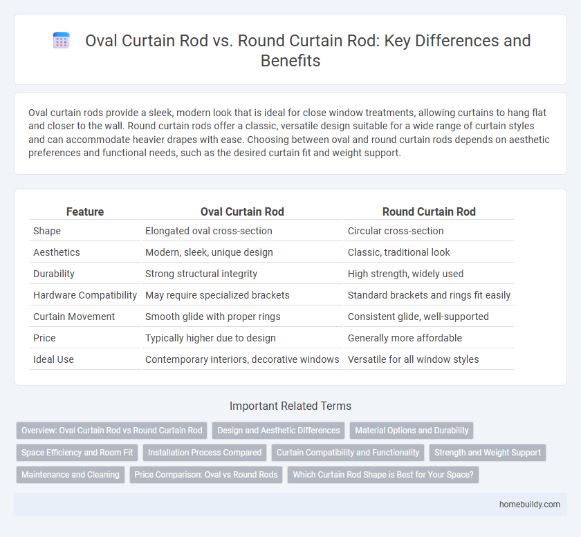Click the calendar icon beside the title
Image resolution: width=581 pixels, height=537 pixels.
(x=61, y=40)
